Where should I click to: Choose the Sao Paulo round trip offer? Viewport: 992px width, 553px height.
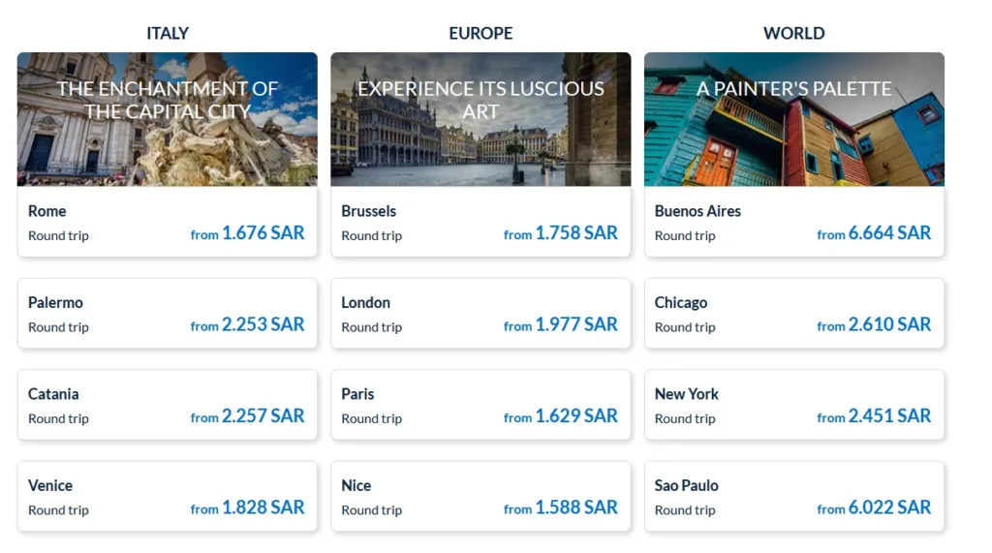point(794,496)
